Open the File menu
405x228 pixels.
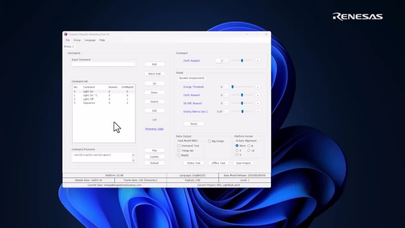point(67,40)
